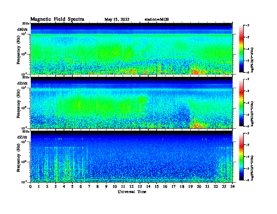The height and width of the screenshot is (214, 277).
Task: Click the "-2" value on dH/dt color bar
Action: (248, 26)
